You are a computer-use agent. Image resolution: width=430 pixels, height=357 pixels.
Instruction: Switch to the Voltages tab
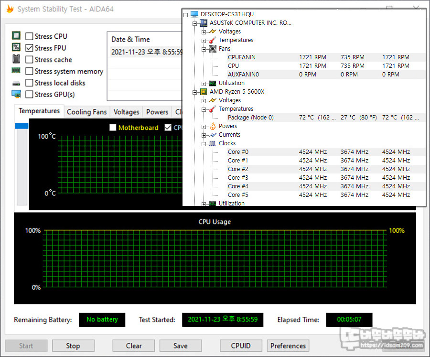click(x=126, y=112)
